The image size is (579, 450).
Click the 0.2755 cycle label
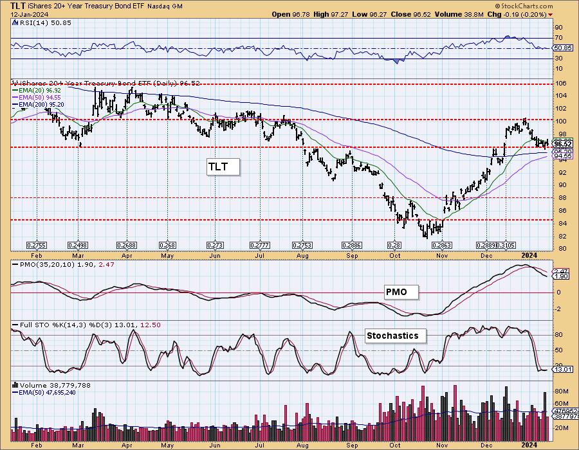(x=37, y=246)
